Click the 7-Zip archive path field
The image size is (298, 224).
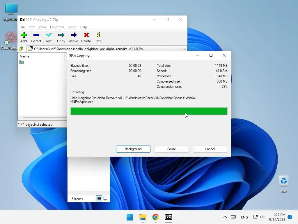click(x=107, y=49)
